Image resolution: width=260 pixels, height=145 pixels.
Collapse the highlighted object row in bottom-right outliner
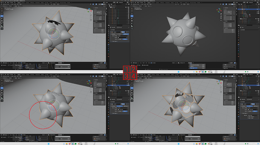point(241,85)
